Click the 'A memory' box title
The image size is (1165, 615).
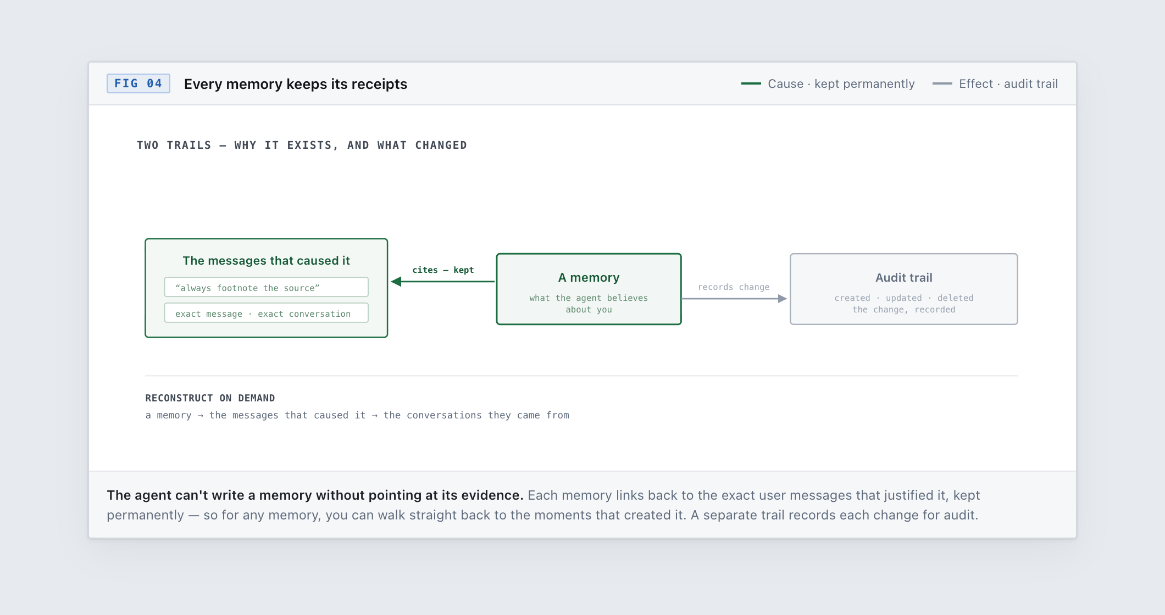coord(589,277)
